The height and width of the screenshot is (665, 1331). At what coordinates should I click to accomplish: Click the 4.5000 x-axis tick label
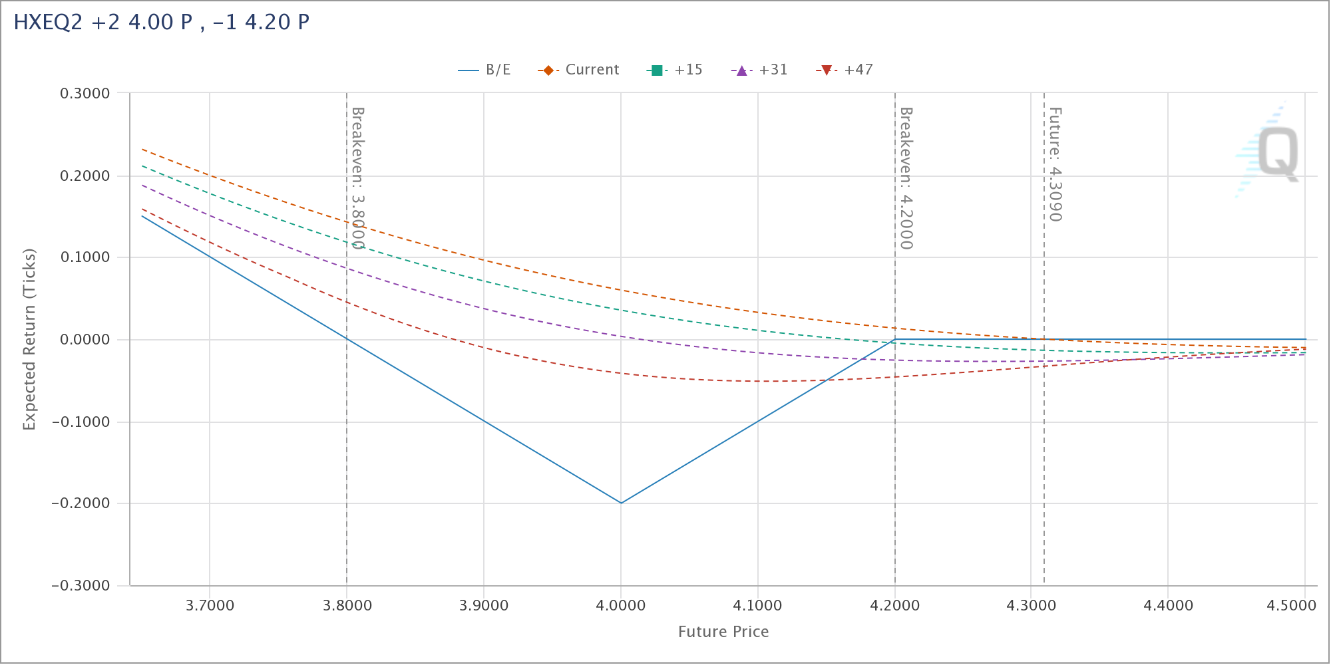(1291, 606)
